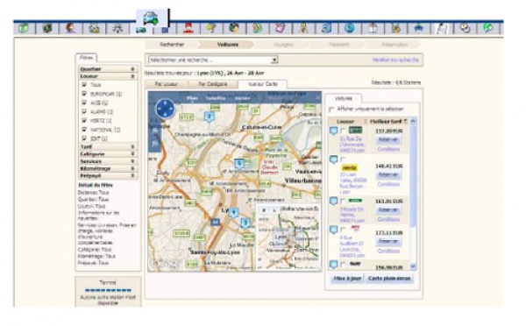Click the mini overview map inset

pos(288,237)
